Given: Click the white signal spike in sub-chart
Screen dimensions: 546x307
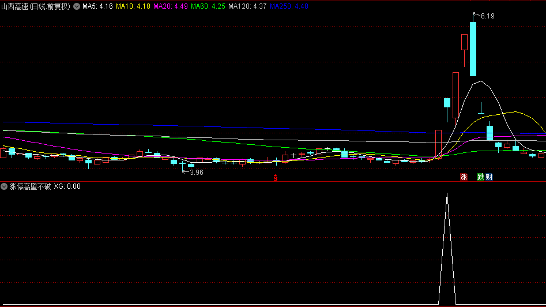Looking at the screenshot, I should [x=447, y=249].
